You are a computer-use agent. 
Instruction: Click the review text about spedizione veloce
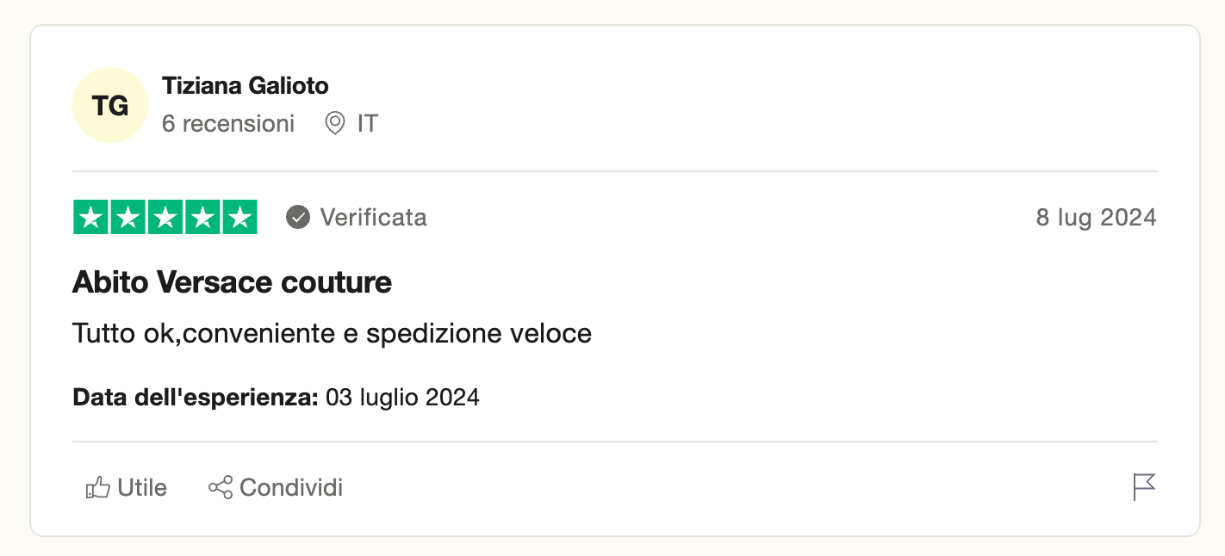coord(333,333)
